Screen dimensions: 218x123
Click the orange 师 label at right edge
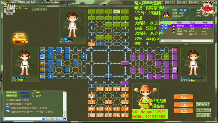(175, 50)
